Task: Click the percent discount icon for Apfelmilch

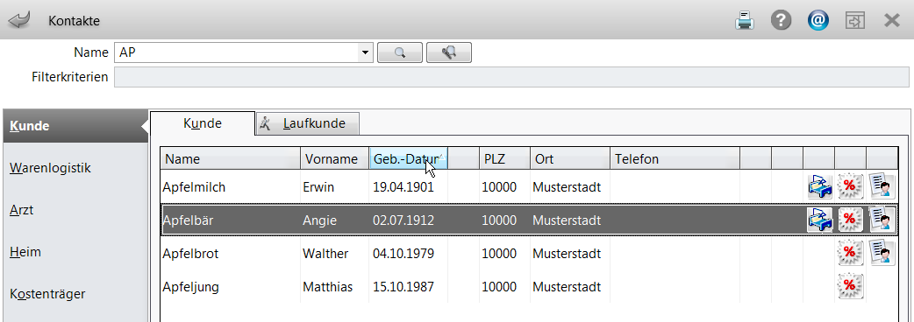Action: pos(850,186)
